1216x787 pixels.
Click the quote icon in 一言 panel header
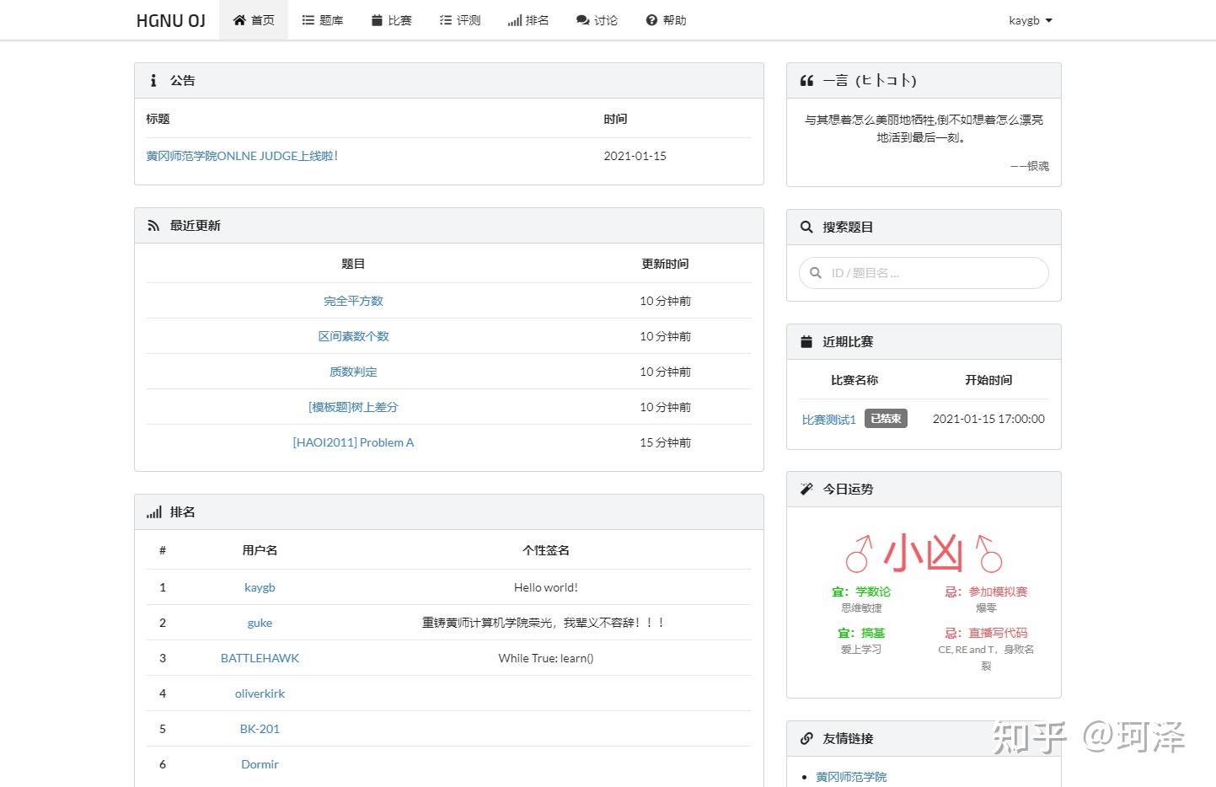(x=806, y=79)
